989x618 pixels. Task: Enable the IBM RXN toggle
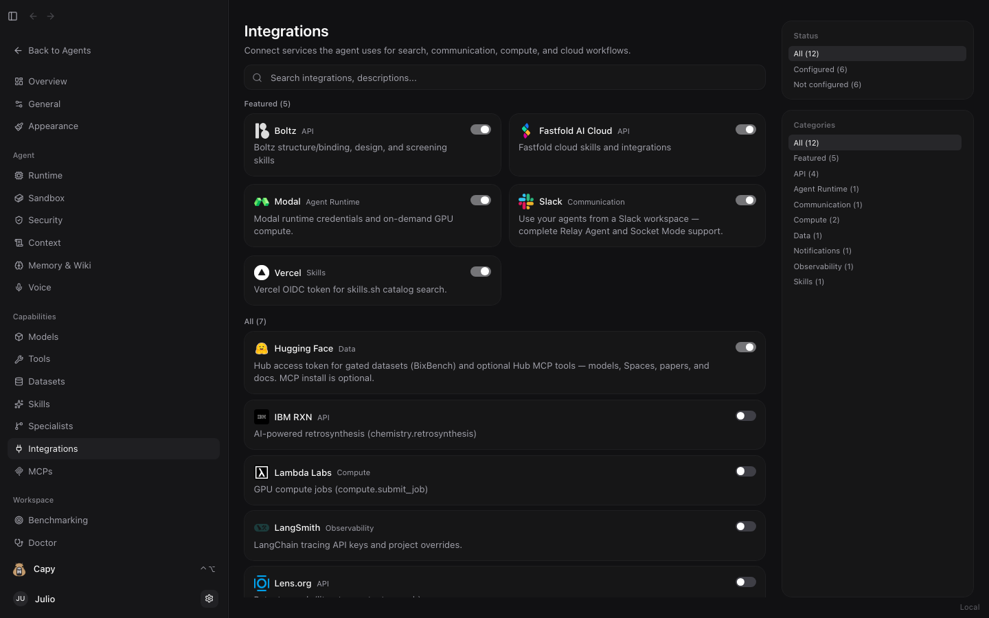coord(745,416)
